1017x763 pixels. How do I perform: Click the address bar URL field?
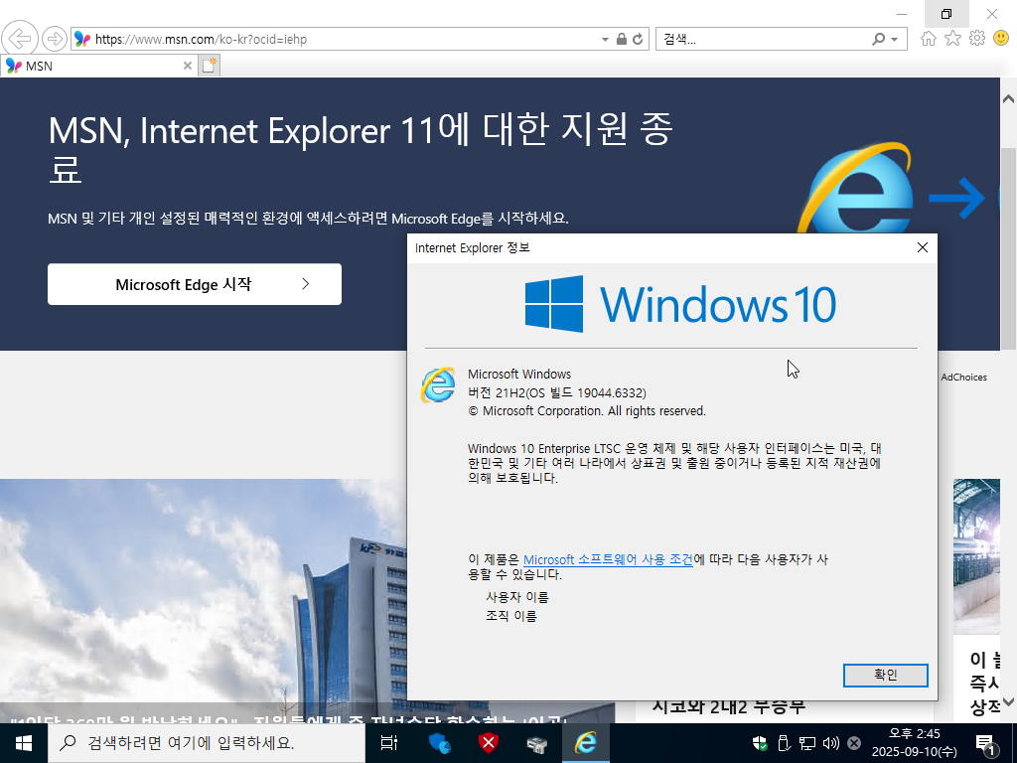click(338, 39)
